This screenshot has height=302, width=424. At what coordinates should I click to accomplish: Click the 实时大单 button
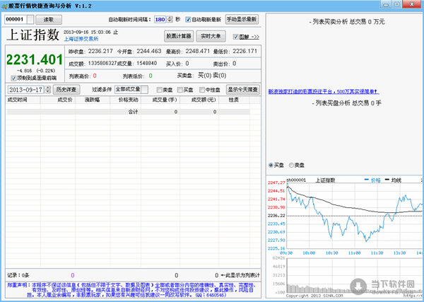pos(208,35)
